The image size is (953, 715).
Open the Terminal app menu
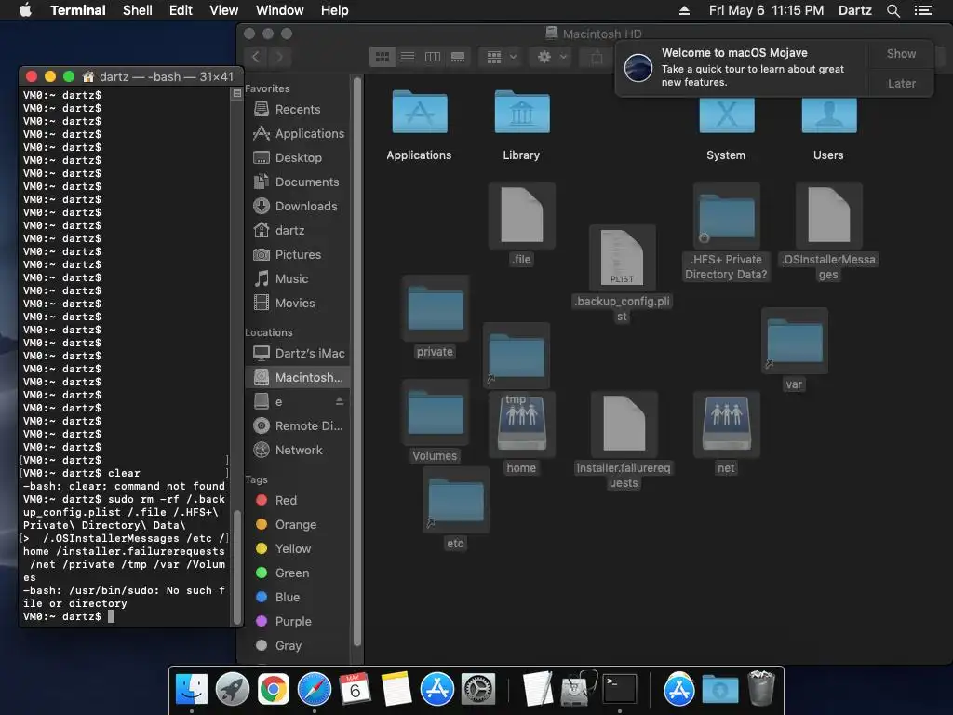click(x=78, y=10)
